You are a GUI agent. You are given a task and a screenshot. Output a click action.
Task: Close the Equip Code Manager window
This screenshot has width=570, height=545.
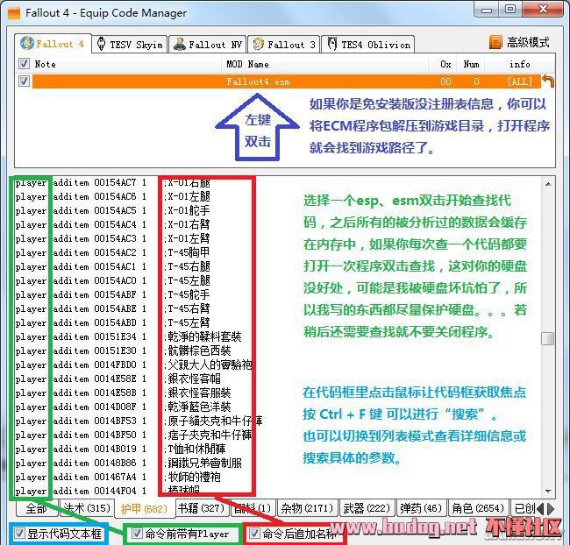coord(543,10)
